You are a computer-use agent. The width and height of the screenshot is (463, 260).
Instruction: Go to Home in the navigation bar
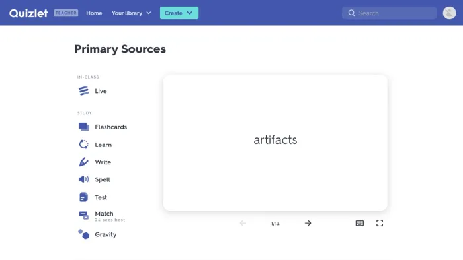(94, 13)
